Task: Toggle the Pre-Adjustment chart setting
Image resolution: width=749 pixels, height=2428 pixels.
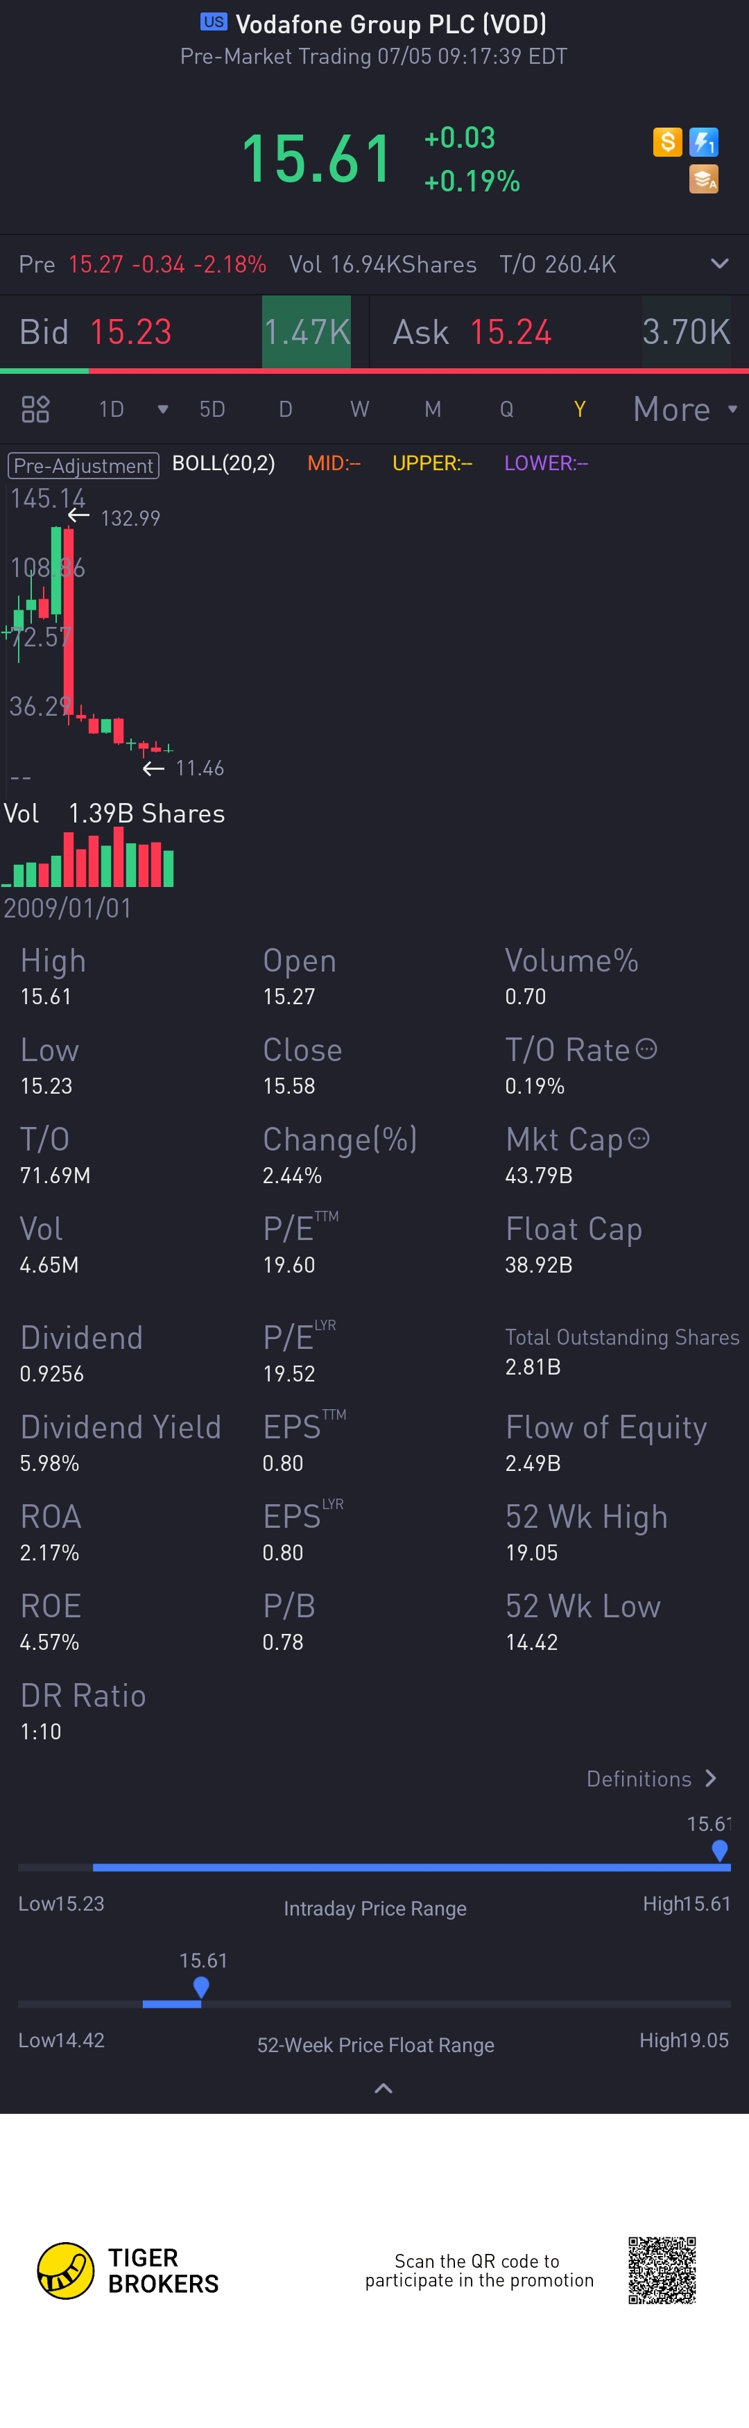Action: [83, 465]
